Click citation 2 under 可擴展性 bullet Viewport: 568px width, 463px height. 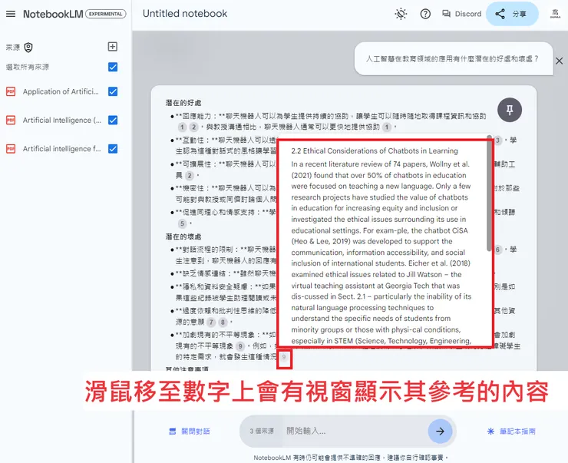(190, 176)
